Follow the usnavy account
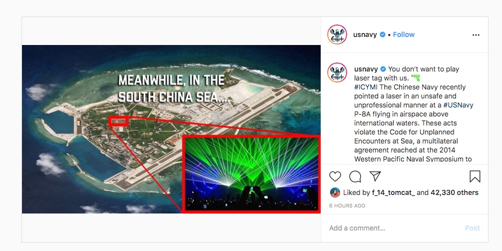Image resolution: width=502 pixels, height=251 pixels. [x=404, y=34]
